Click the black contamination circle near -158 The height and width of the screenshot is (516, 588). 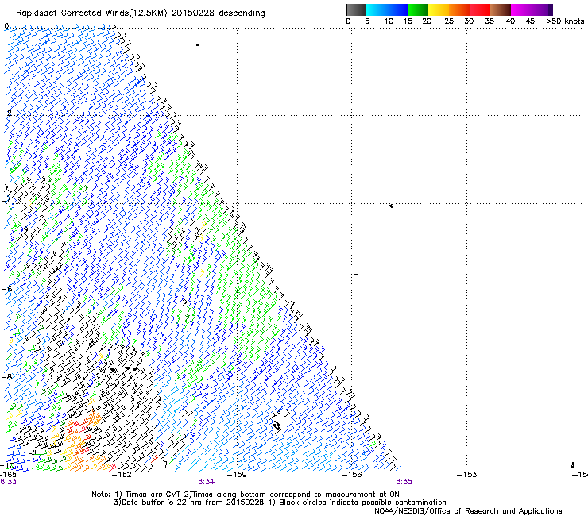tap(277, 426)
